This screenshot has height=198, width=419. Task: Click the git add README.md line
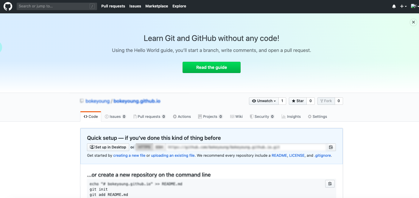(x=109, y=195)
